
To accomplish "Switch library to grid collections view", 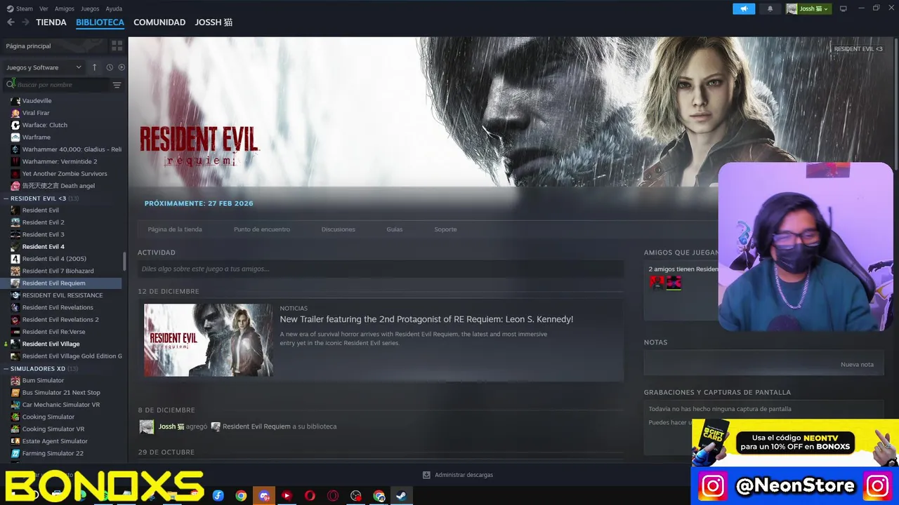I will click(117, 46).
